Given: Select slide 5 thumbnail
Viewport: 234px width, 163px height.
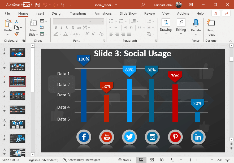Looking at the screenshot, I should pos(18,110).
